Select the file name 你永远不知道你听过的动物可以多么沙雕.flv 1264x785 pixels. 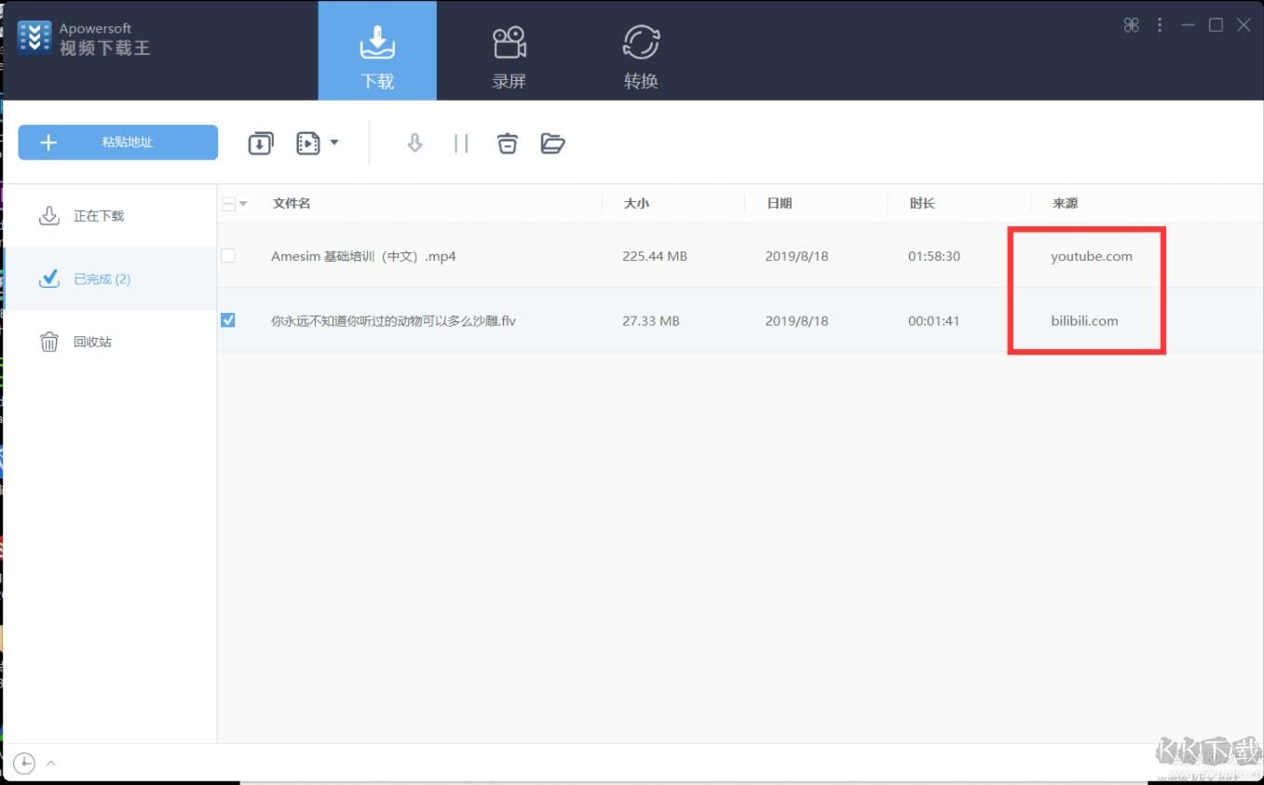tap(393, 320)
